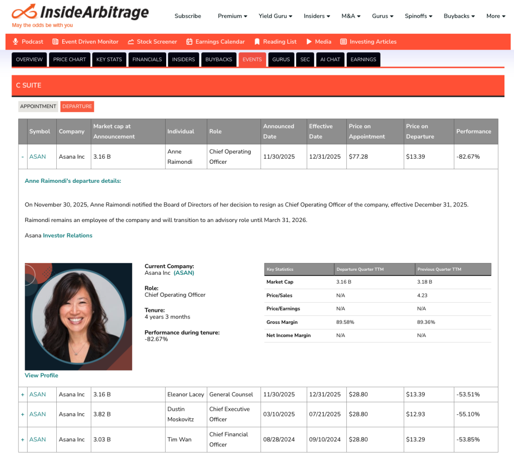Open Reading List bookmark icon
This screenshot has height=455, width=514.
coord(257,42)
